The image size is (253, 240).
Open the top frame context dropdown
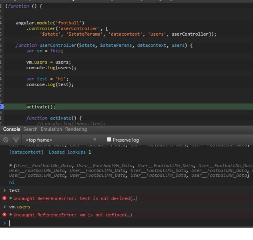[61, 140]
